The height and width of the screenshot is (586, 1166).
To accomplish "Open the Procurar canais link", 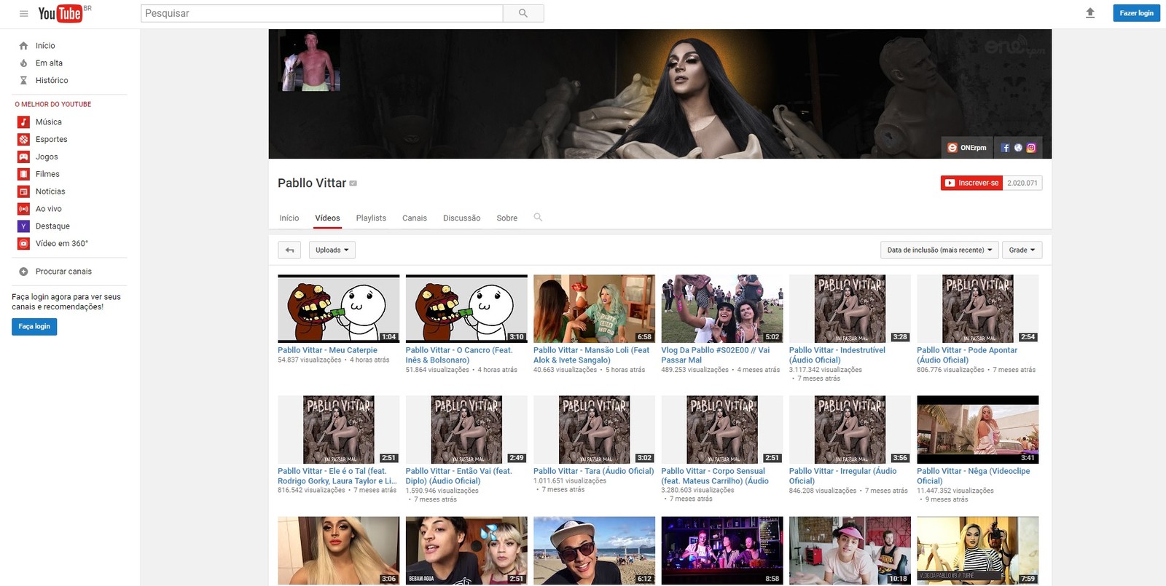I will pos(63,272).
